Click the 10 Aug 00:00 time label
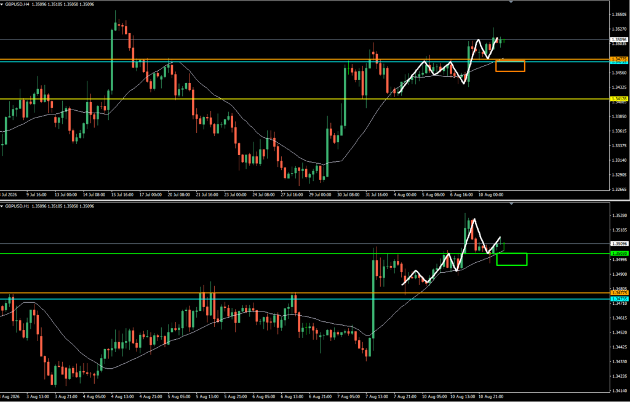 491,195
